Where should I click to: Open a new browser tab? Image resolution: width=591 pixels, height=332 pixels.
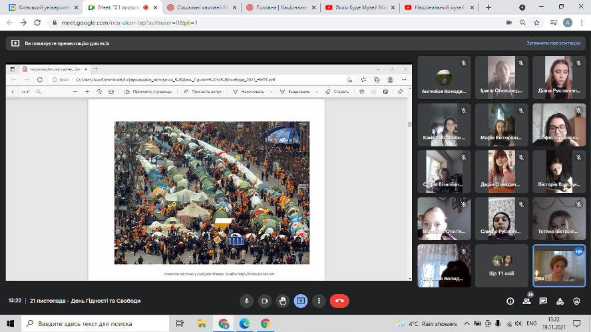[x=488, y=7]
